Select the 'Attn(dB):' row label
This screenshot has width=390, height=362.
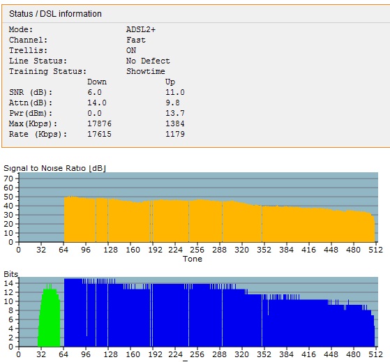pos(31,103)
